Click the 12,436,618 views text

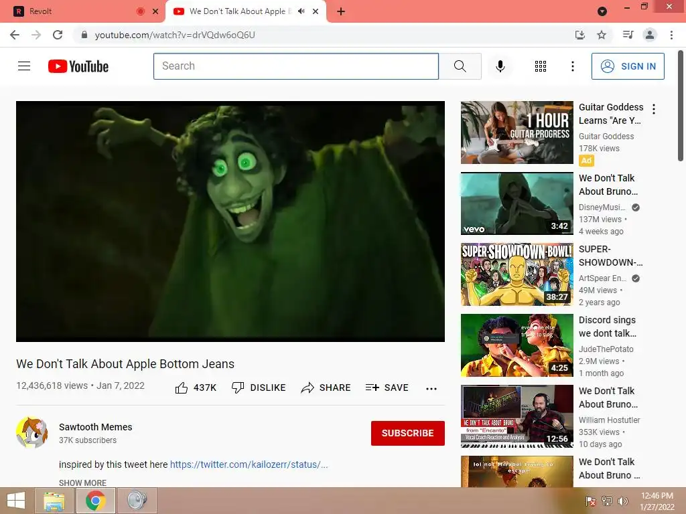[52, 385]
